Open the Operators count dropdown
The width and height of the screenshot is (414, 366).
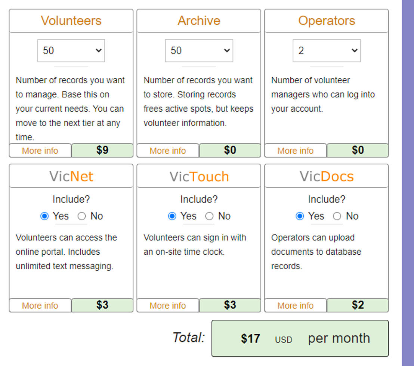pos(327,50)
